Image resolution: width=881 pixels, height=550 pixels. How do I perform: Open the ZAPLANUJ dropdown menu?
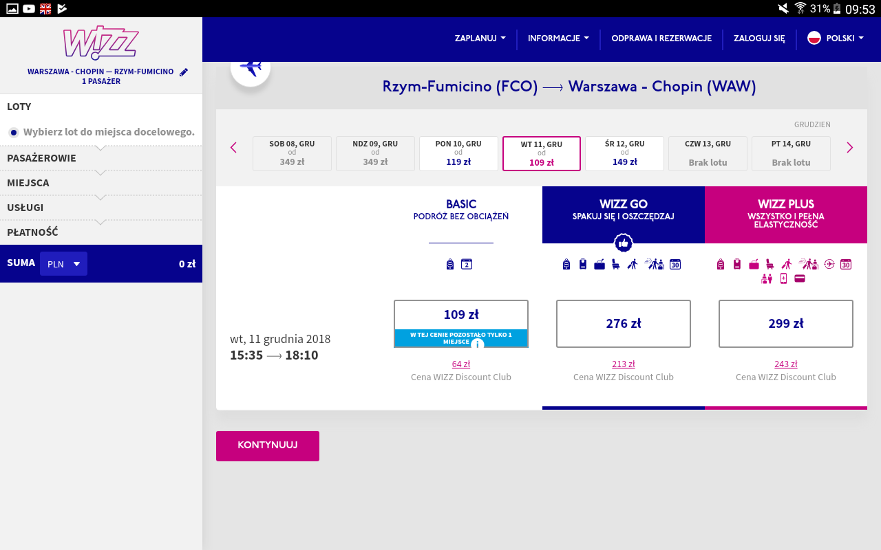[x=480, y=38]
